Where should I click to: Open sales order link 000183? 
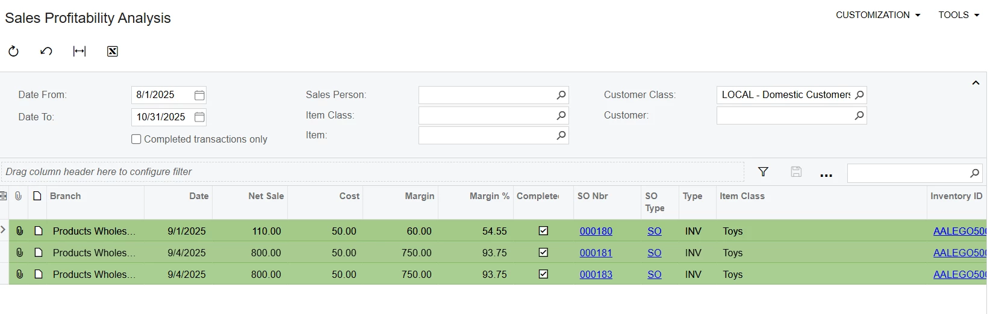click(x=596, y=274)
